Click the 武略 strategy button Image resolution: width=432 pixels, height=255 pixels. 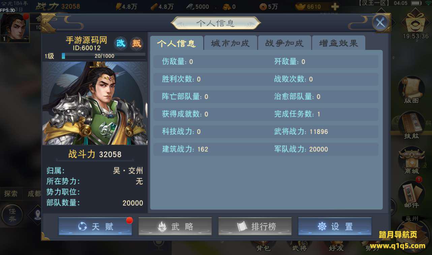click(175, 226)
